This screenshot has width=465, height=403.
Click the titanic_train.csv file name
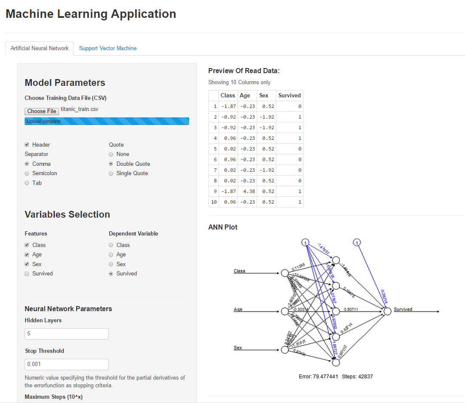[x=79, y=109]
